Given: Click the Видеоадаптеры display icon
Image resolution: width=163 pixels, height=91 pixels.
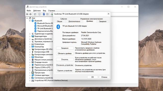Looking at the screenshot, I should click(33, 36).
